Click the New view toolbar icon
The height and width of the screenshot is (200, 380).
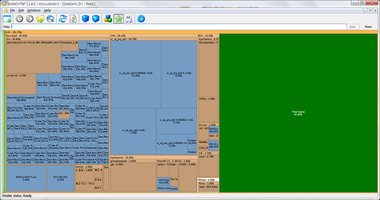pos(7,19)
